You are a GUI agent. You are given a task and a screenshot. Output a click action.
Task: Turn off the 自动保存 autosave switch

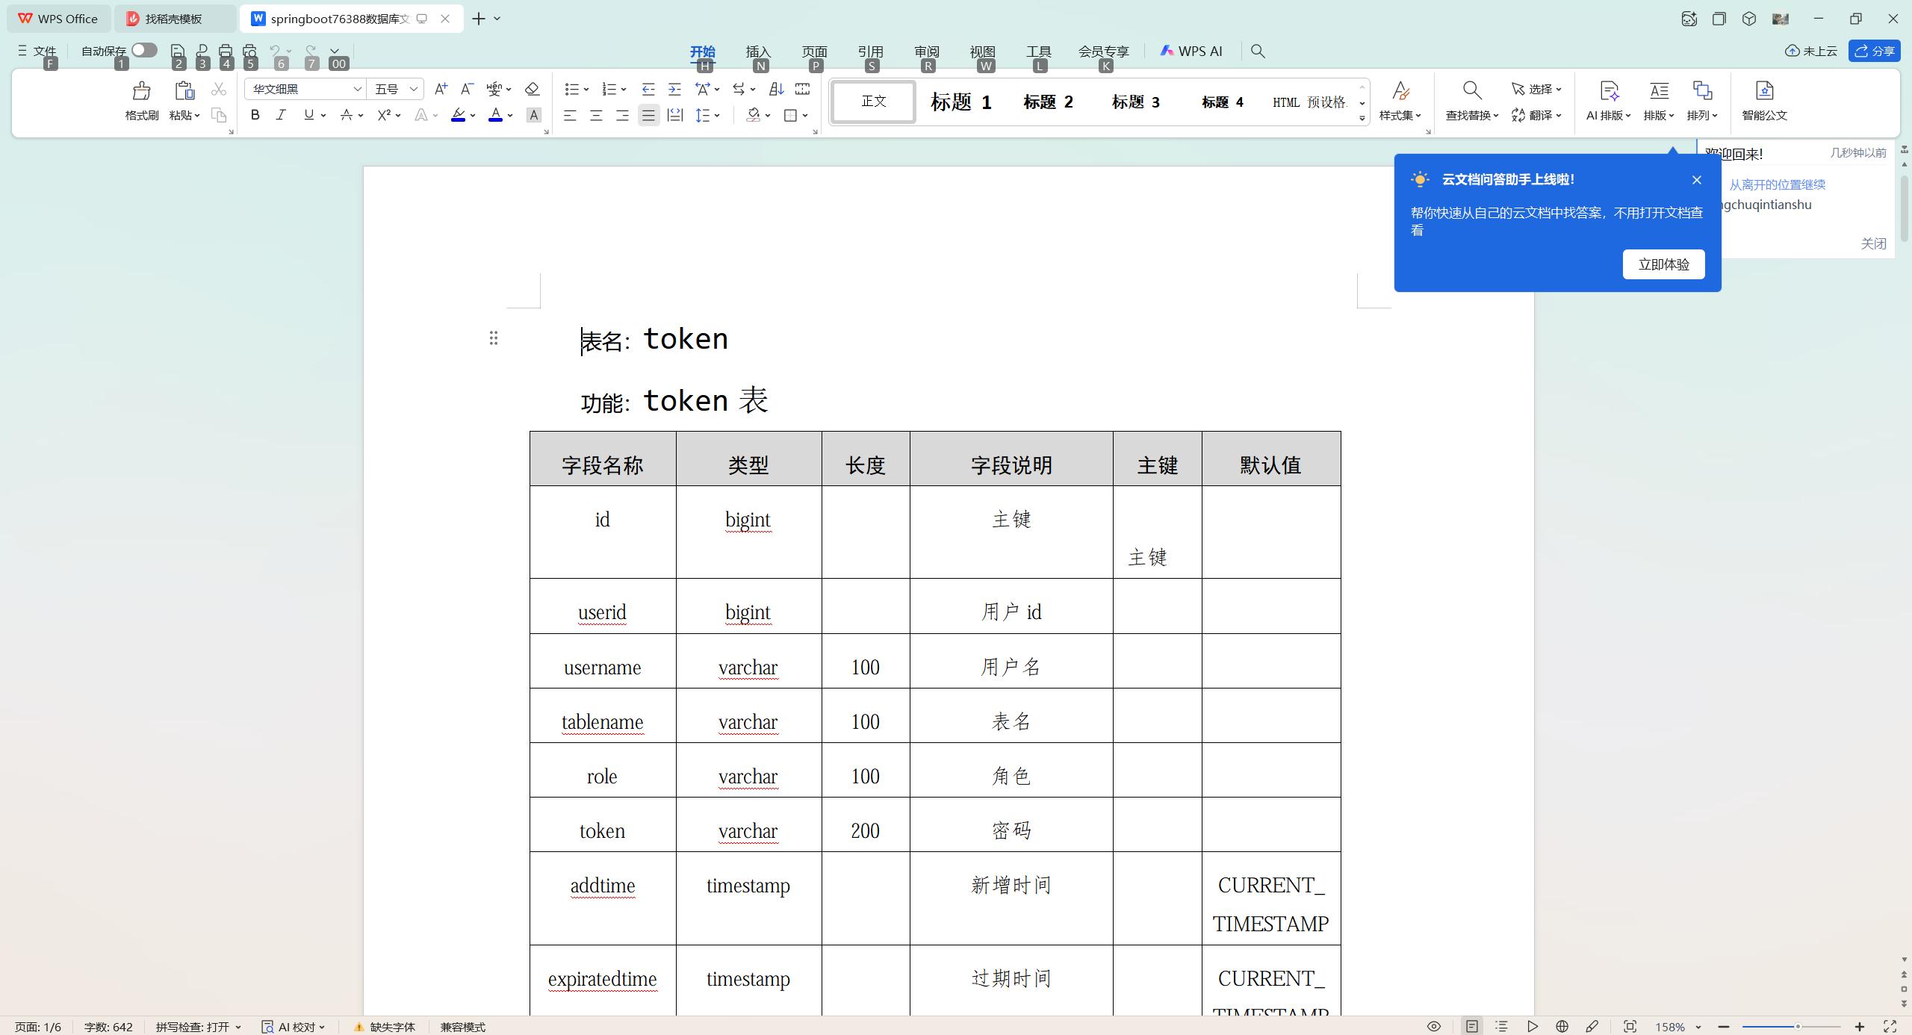143,50
